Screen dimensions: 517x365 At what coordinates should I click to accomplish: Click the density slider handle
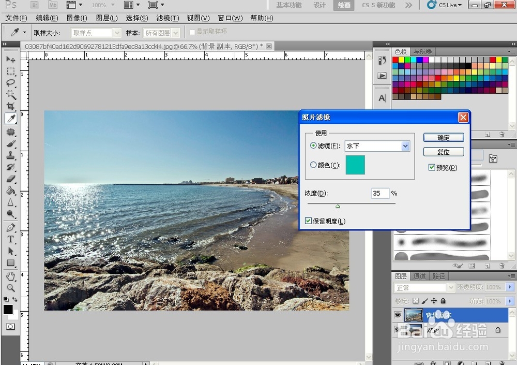pos(338,206)
